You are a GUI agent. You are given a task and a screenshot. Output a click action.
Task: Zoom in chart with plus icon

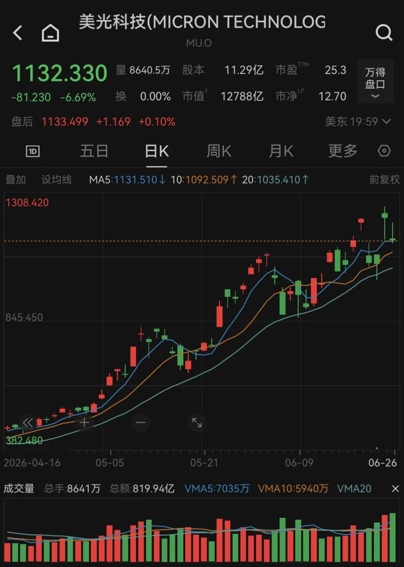84,423
